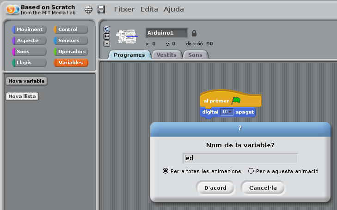Select the can-rotate rotation style button

(x=107, y=29)
